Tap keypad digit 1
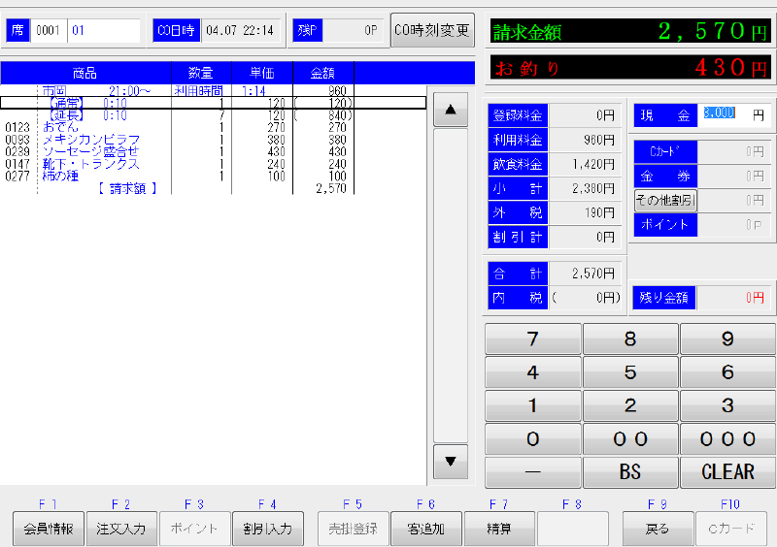 click(x=532, y=405)
